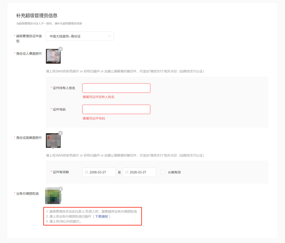Remove the ID national emblem photo
The width and height of the screenshot is (285, 243).
coord(60,133)
